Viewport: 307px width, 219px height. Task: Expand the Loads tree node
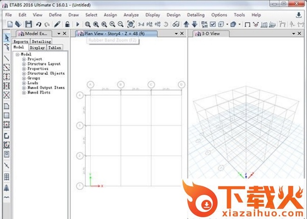click(x=24, y=83)
